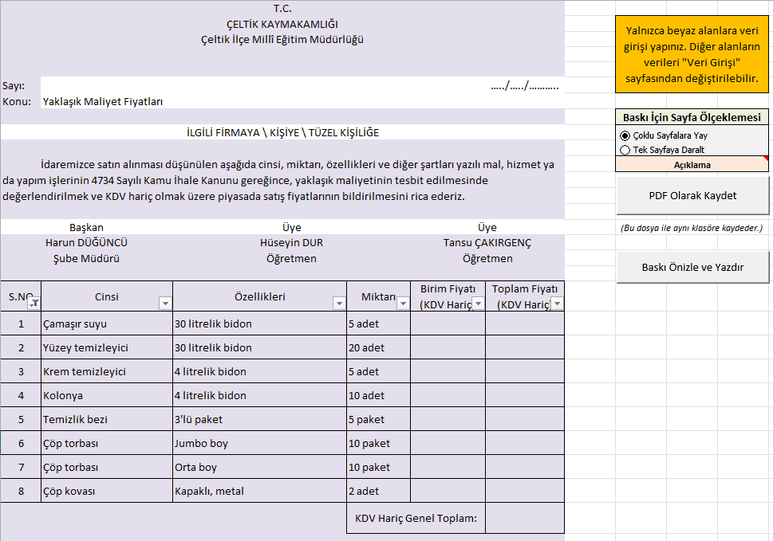Viewport: 773px width, 541px height.
Task: Click the Genel Toplam value cell
Action: [x=525, y=518]
